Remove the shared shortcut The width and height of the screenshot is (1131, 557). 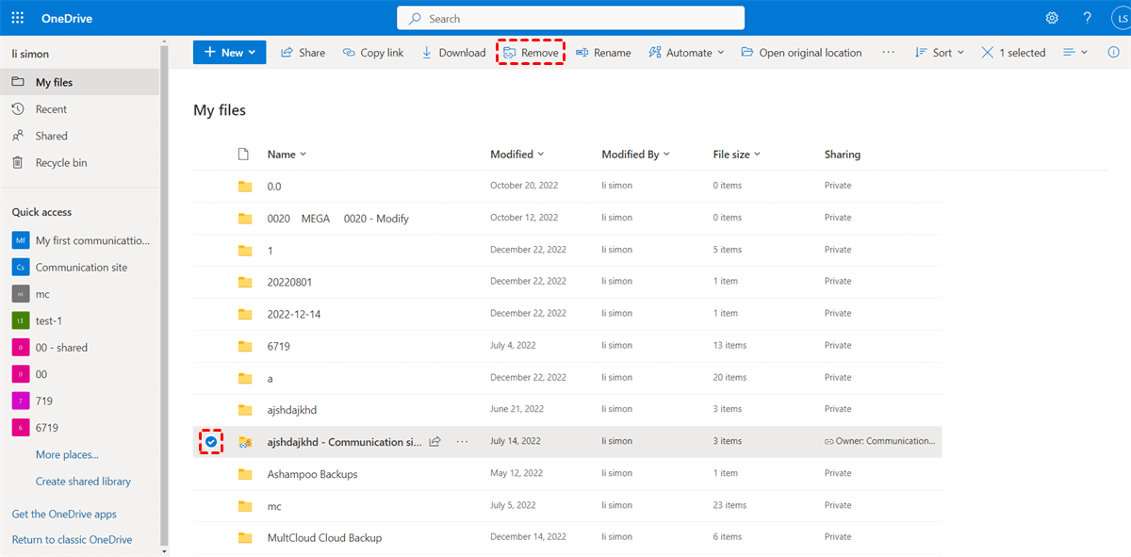point(530,52)
